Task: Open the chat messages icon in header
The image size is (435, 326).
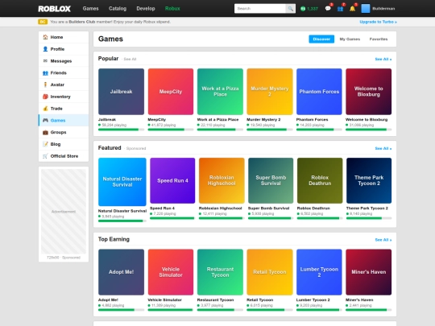Action: pos(328,9)
